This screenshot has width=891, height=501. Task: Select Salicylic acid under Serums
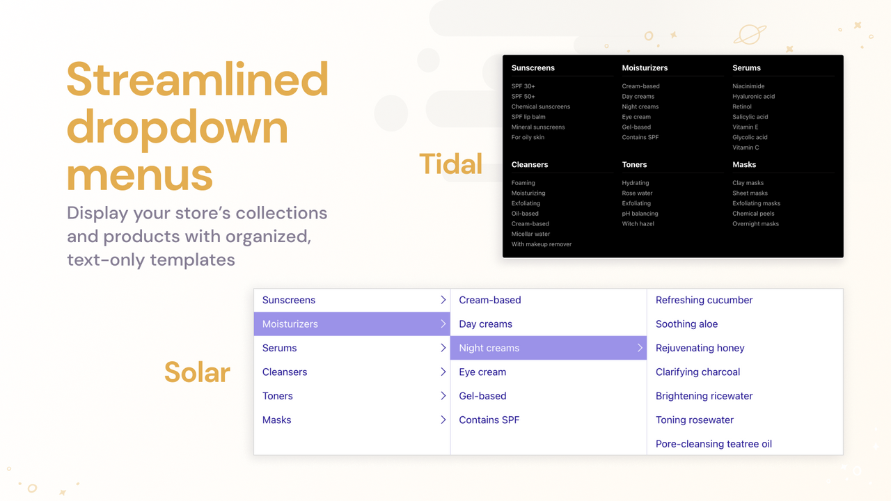click(750, 117)
